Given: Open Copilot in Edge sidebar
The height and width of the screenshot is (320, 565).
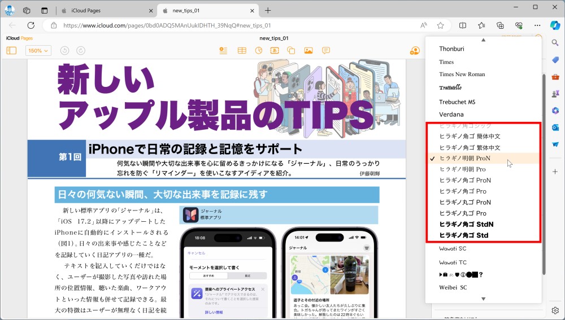Looking at the screenshot, I should [x=555, y=25].
